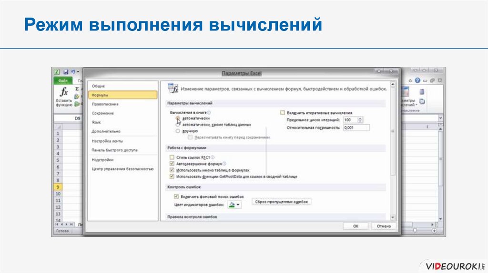Minimize the ribbon with the small caret icon

coord(410,80)
